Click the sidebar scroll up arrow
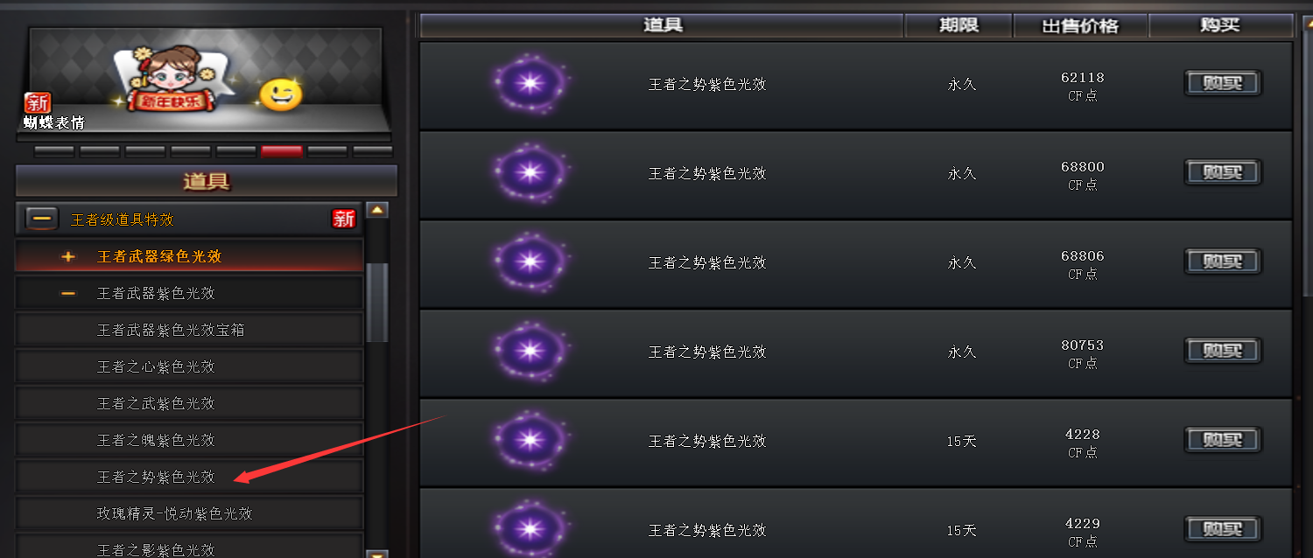1313x558 pixels. point(376,210)
